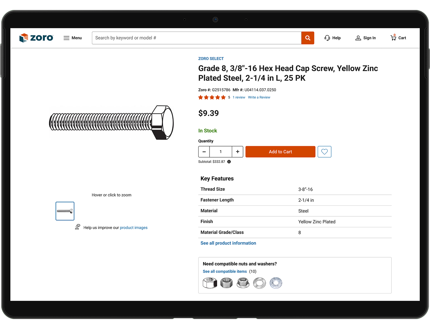Click the Zoro logo

click(x=36, y=38)
